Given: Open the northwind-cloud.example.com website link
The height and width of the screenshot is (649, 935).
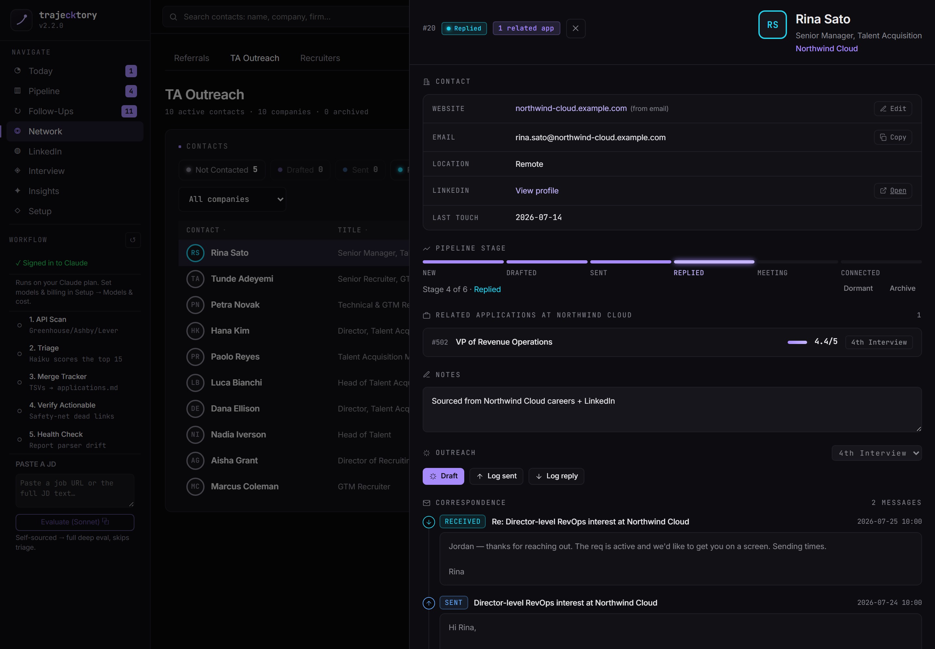Looking at the screenshot, I should click(571, 109).
